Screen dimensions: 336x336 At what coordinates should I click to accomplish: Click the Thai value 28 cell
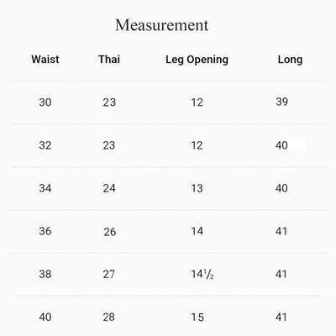pyautogui.click(x=109, y=318)
